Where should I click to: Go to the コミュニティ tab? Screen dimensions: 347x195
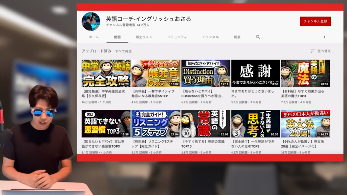[x=177, y=37]
